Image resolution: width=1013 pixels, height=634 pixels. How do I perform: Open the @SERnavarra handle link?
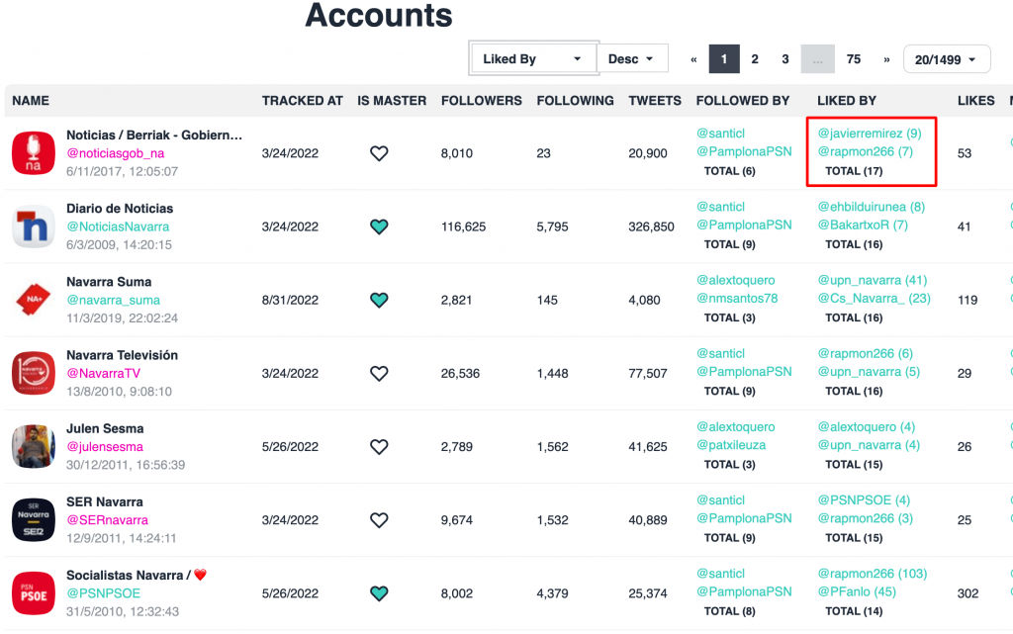click(107, 519)
